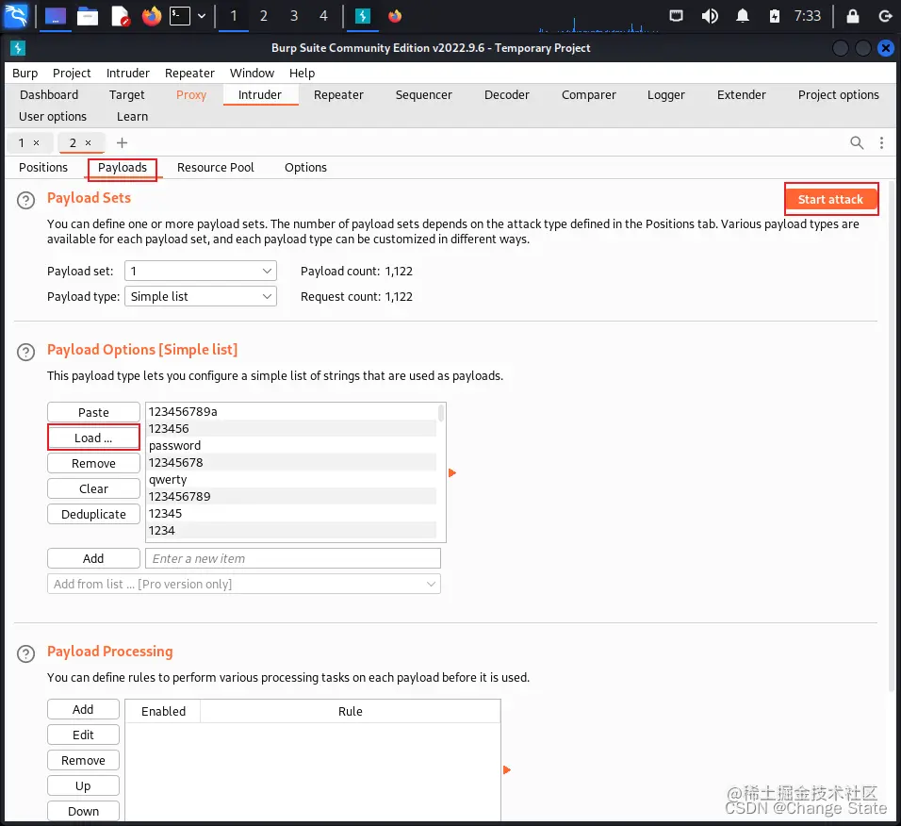
Task: Switch to the Burp Suite taskbar window
Action: 363,16
